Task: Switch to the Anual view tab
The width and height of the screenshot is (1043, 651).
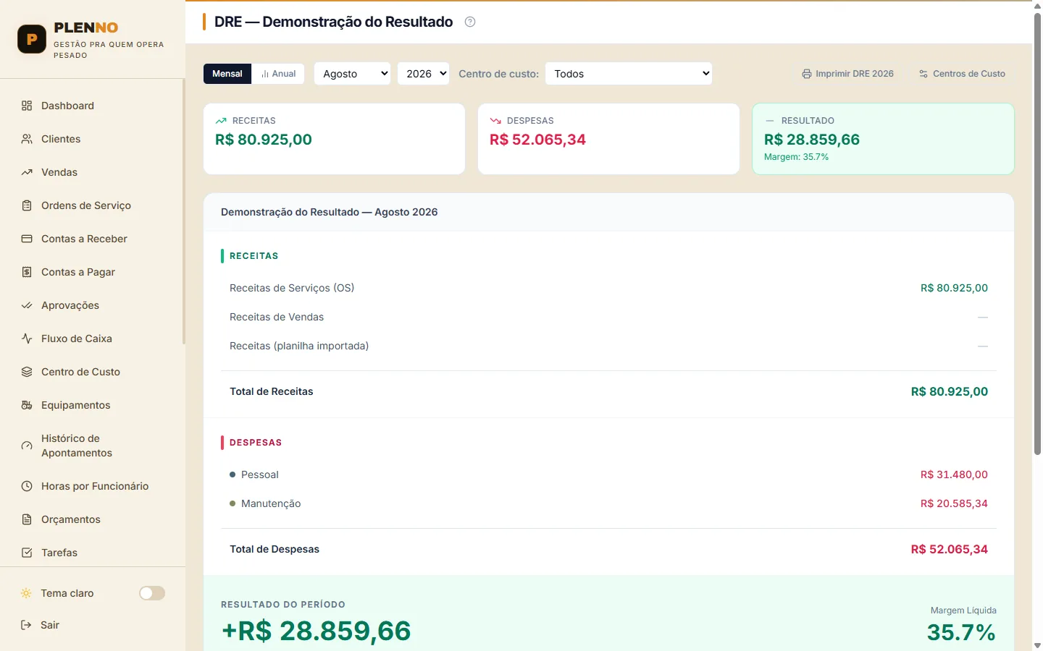Action: (278, 74)
